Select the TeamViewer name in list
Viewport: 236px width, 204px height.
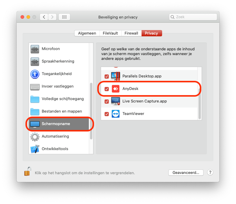pos(133,113)
